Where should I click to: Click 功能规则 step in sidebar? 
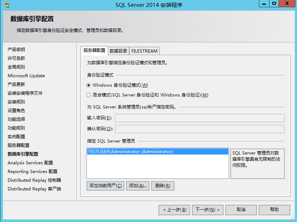point(16,128)
